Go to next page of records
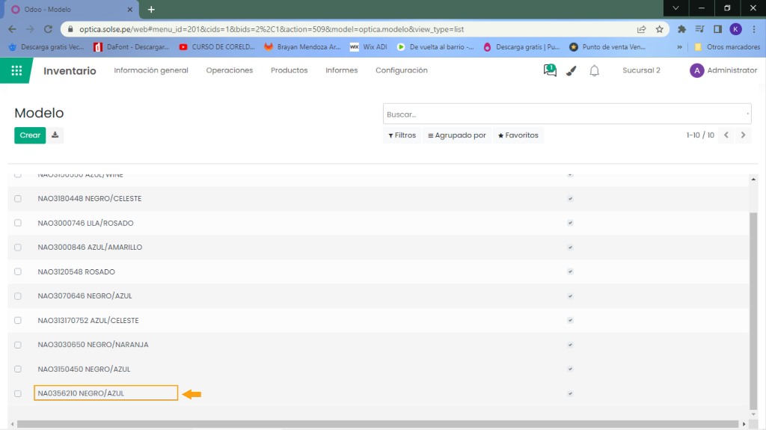 [743, 135]
